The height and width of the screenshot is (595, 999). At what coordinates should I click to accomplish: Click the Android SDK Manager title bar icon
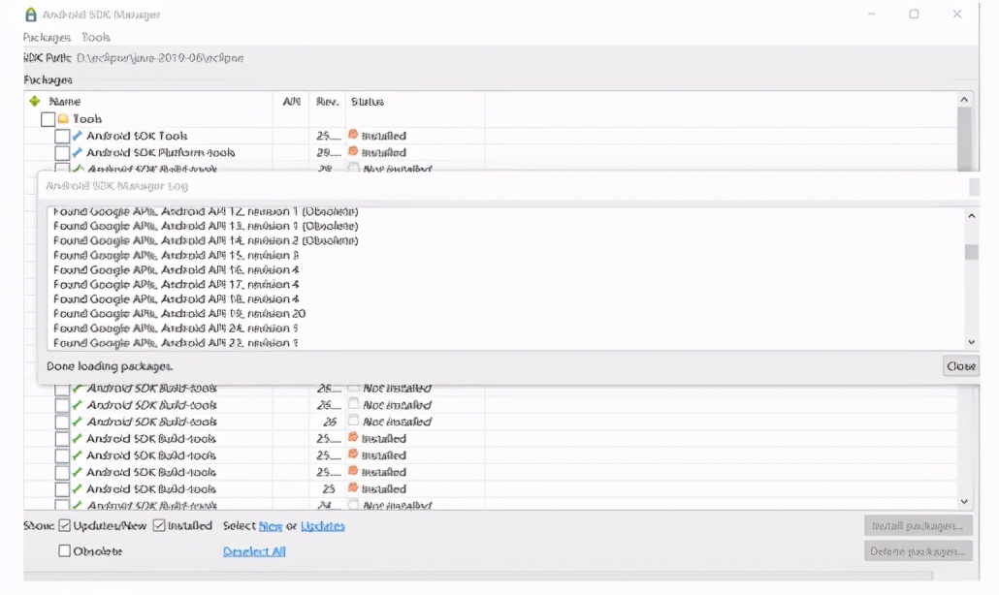[x=31, y=15]
